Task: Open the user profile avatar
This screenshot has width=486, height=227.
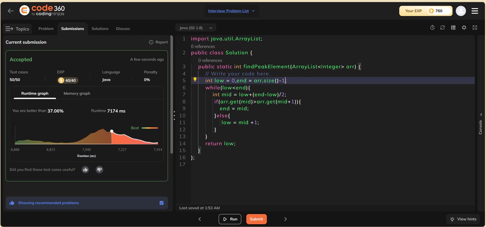Action: (x=460, y=11)
